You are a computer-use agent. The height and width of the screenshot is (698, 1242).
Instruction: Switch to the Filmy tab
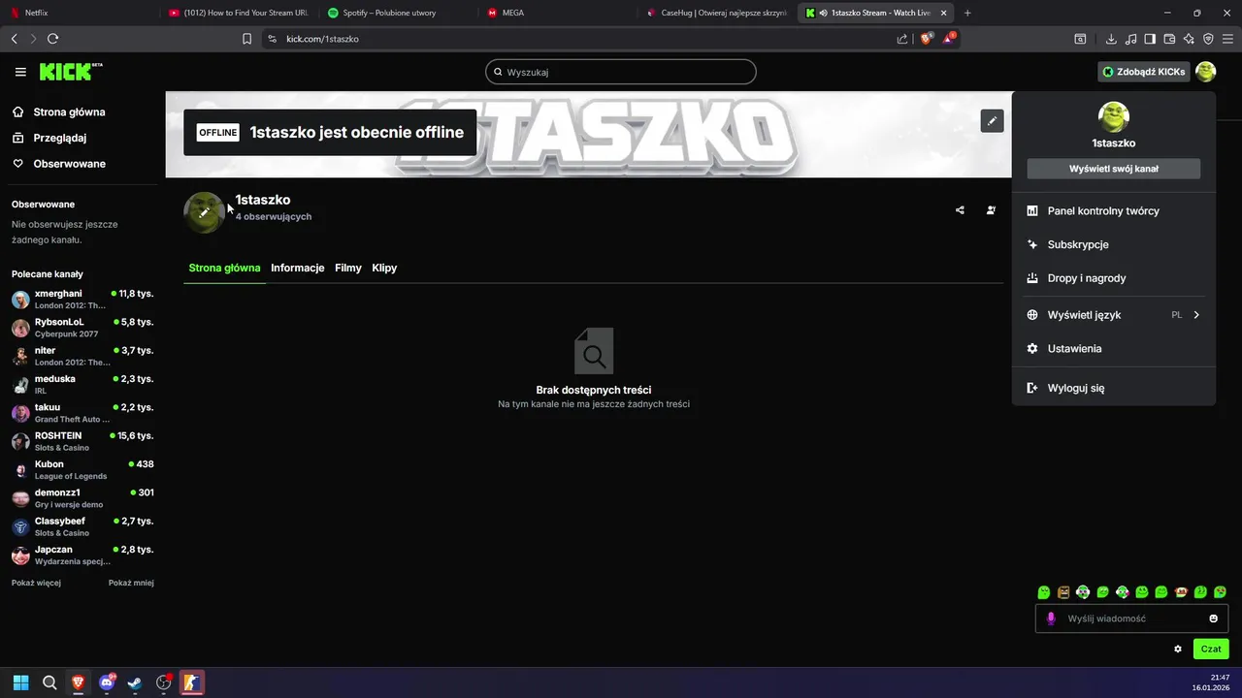coord(347,268)
